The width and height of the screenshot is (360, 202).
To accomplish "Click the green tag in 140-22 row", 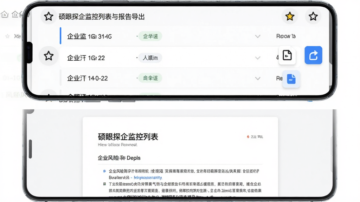I will 150,78.
